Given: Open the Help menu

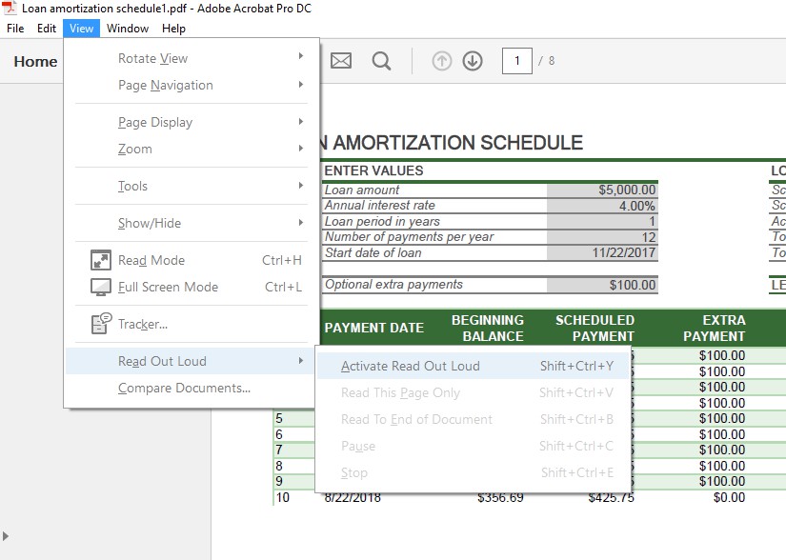Looking at the screenshot, I should tap(174, 29).
